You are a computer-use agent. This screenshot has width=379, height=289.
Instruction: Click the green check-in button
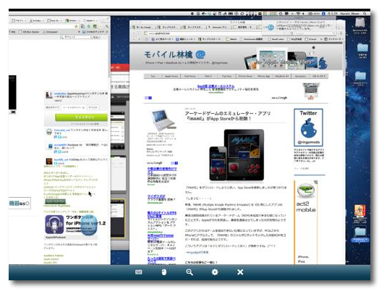point(81,117)
